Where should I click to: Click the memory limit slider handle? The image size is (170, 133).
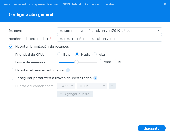coord(76,62)
